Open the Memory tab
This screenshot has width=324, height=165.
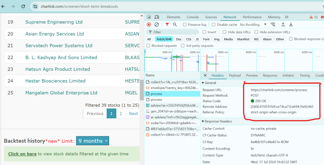274,17
